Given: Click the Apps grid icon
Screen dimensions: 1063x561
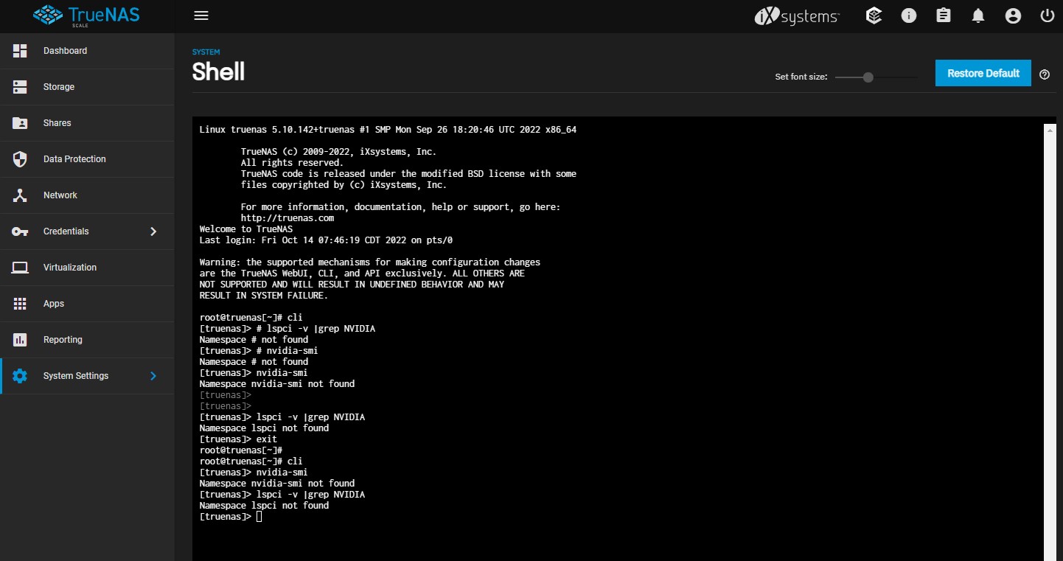Looking at the screenshot, I should (20, 304).
